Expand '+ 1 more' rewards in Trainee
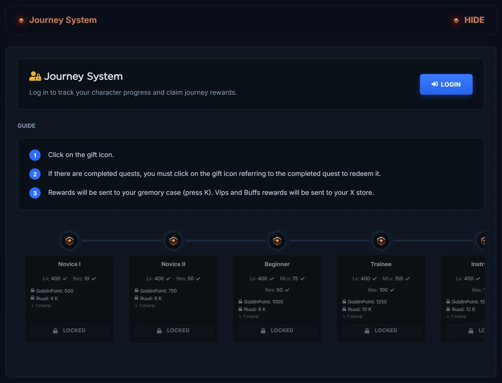The height and width of the screenshot is (383, 502). (352, 316)
